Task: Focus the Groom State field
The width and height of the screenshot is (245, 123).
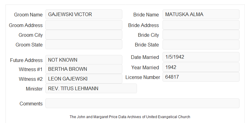Action: tap(84, 44)
